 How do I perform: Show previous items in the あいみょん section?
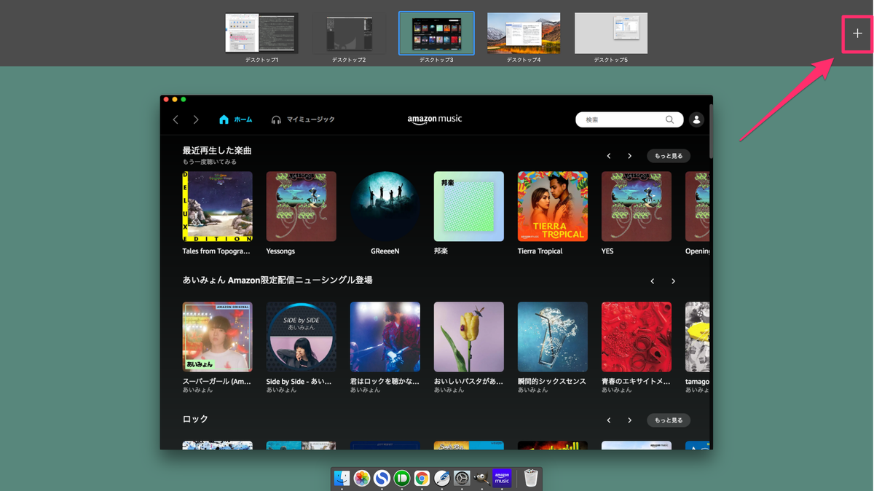(653, 281)
